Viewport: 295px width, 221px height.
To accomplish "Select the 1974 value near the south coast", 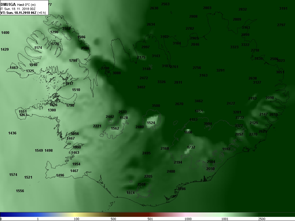I will pos(131,193).
